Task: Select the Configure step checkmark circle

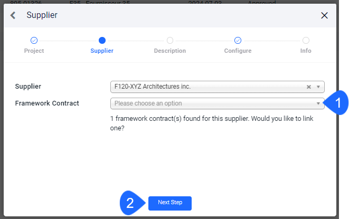Action: tap(238, 41)
